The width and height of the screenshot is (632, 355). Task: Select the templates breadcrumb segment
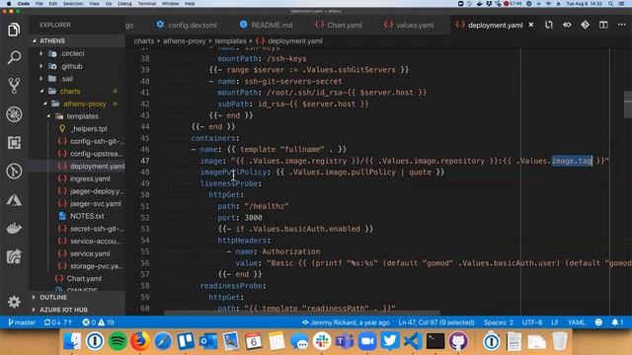(230, 41)
